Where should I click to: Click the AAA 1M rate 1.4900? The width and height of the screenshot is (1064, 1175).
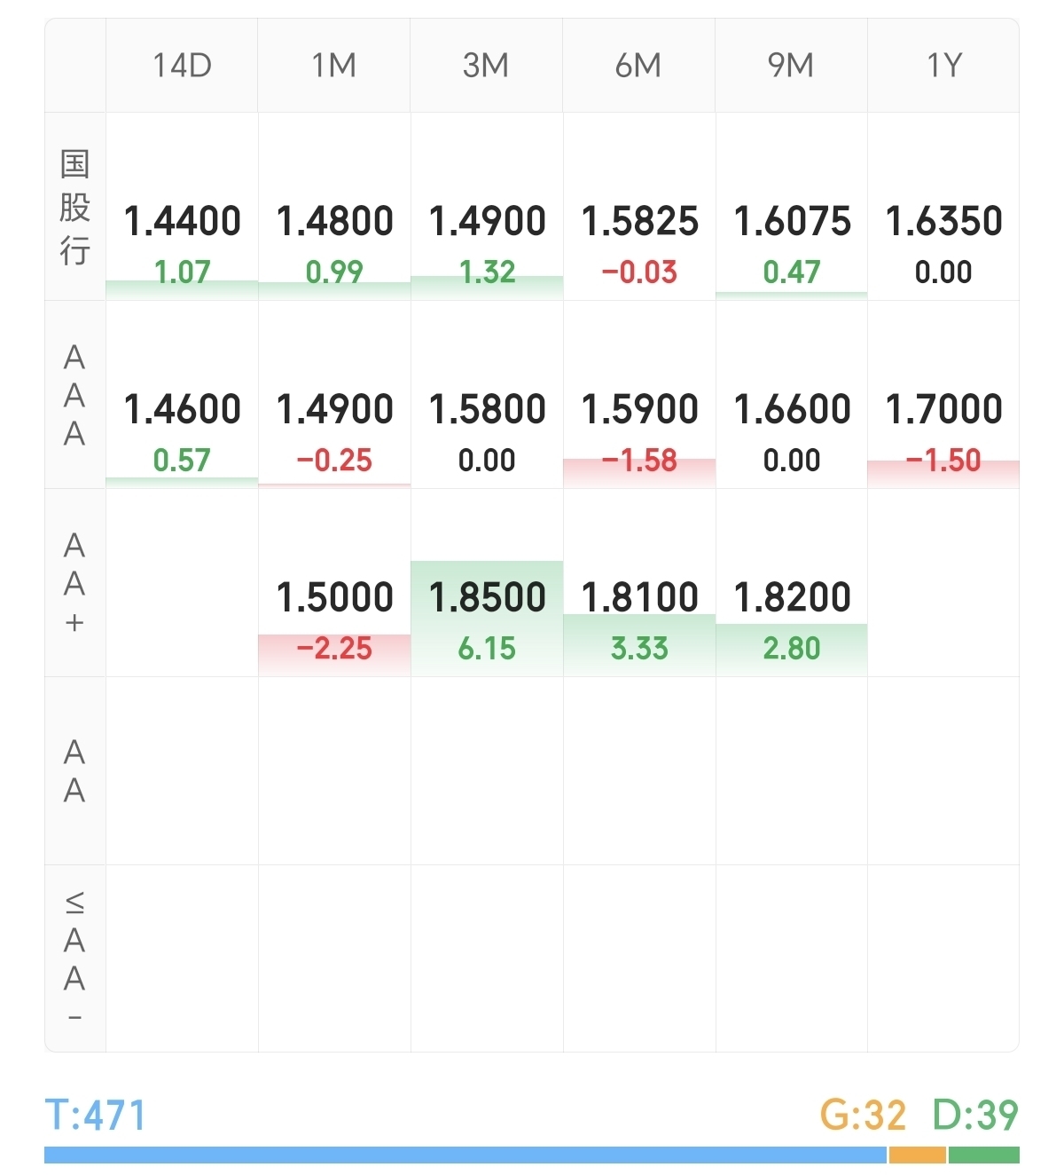pos(334,409)
